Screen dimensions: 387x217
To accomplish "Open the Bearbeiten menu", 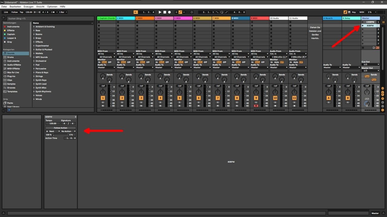I will [x=15, y=6].
